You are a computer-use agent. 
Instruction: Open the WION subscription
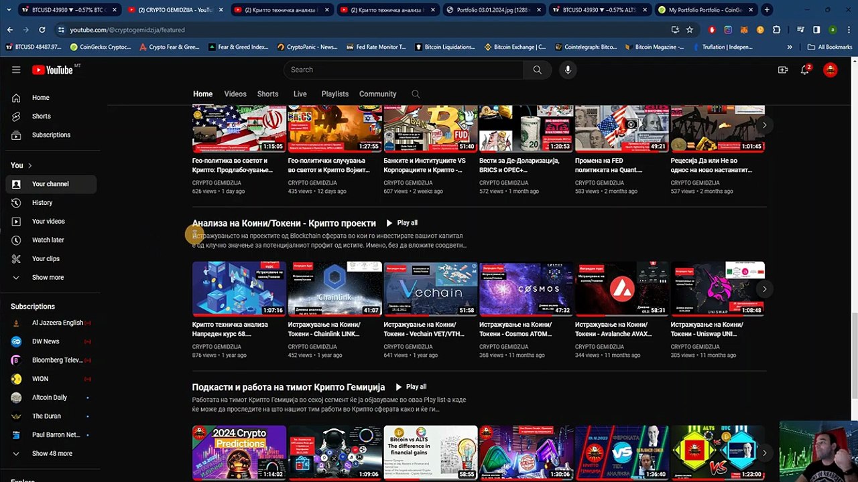point(51,379)
